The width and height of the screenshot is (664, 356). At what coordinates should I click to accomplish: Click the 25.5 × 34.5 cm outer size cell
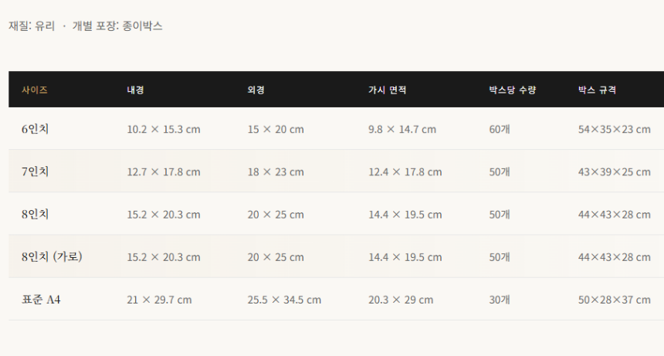(284, 300)
